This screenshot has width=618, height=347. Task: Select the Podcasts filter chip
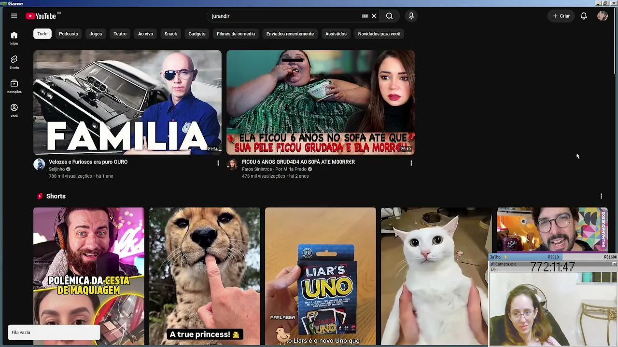tap(68, 34)
